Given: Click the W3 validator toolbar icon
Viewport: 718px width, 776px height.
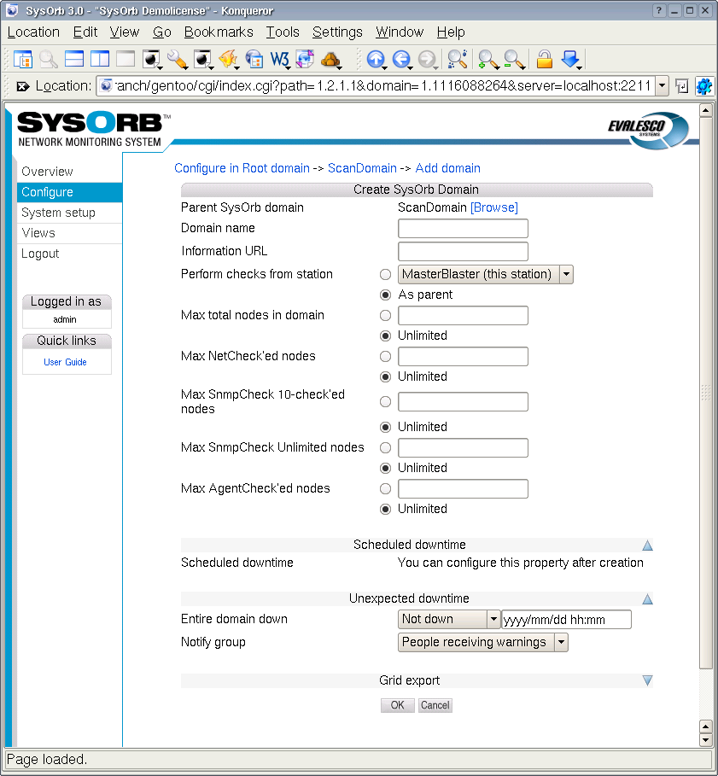Looking at the screenshot, I should pyautogui.click(x=279, y=60).
